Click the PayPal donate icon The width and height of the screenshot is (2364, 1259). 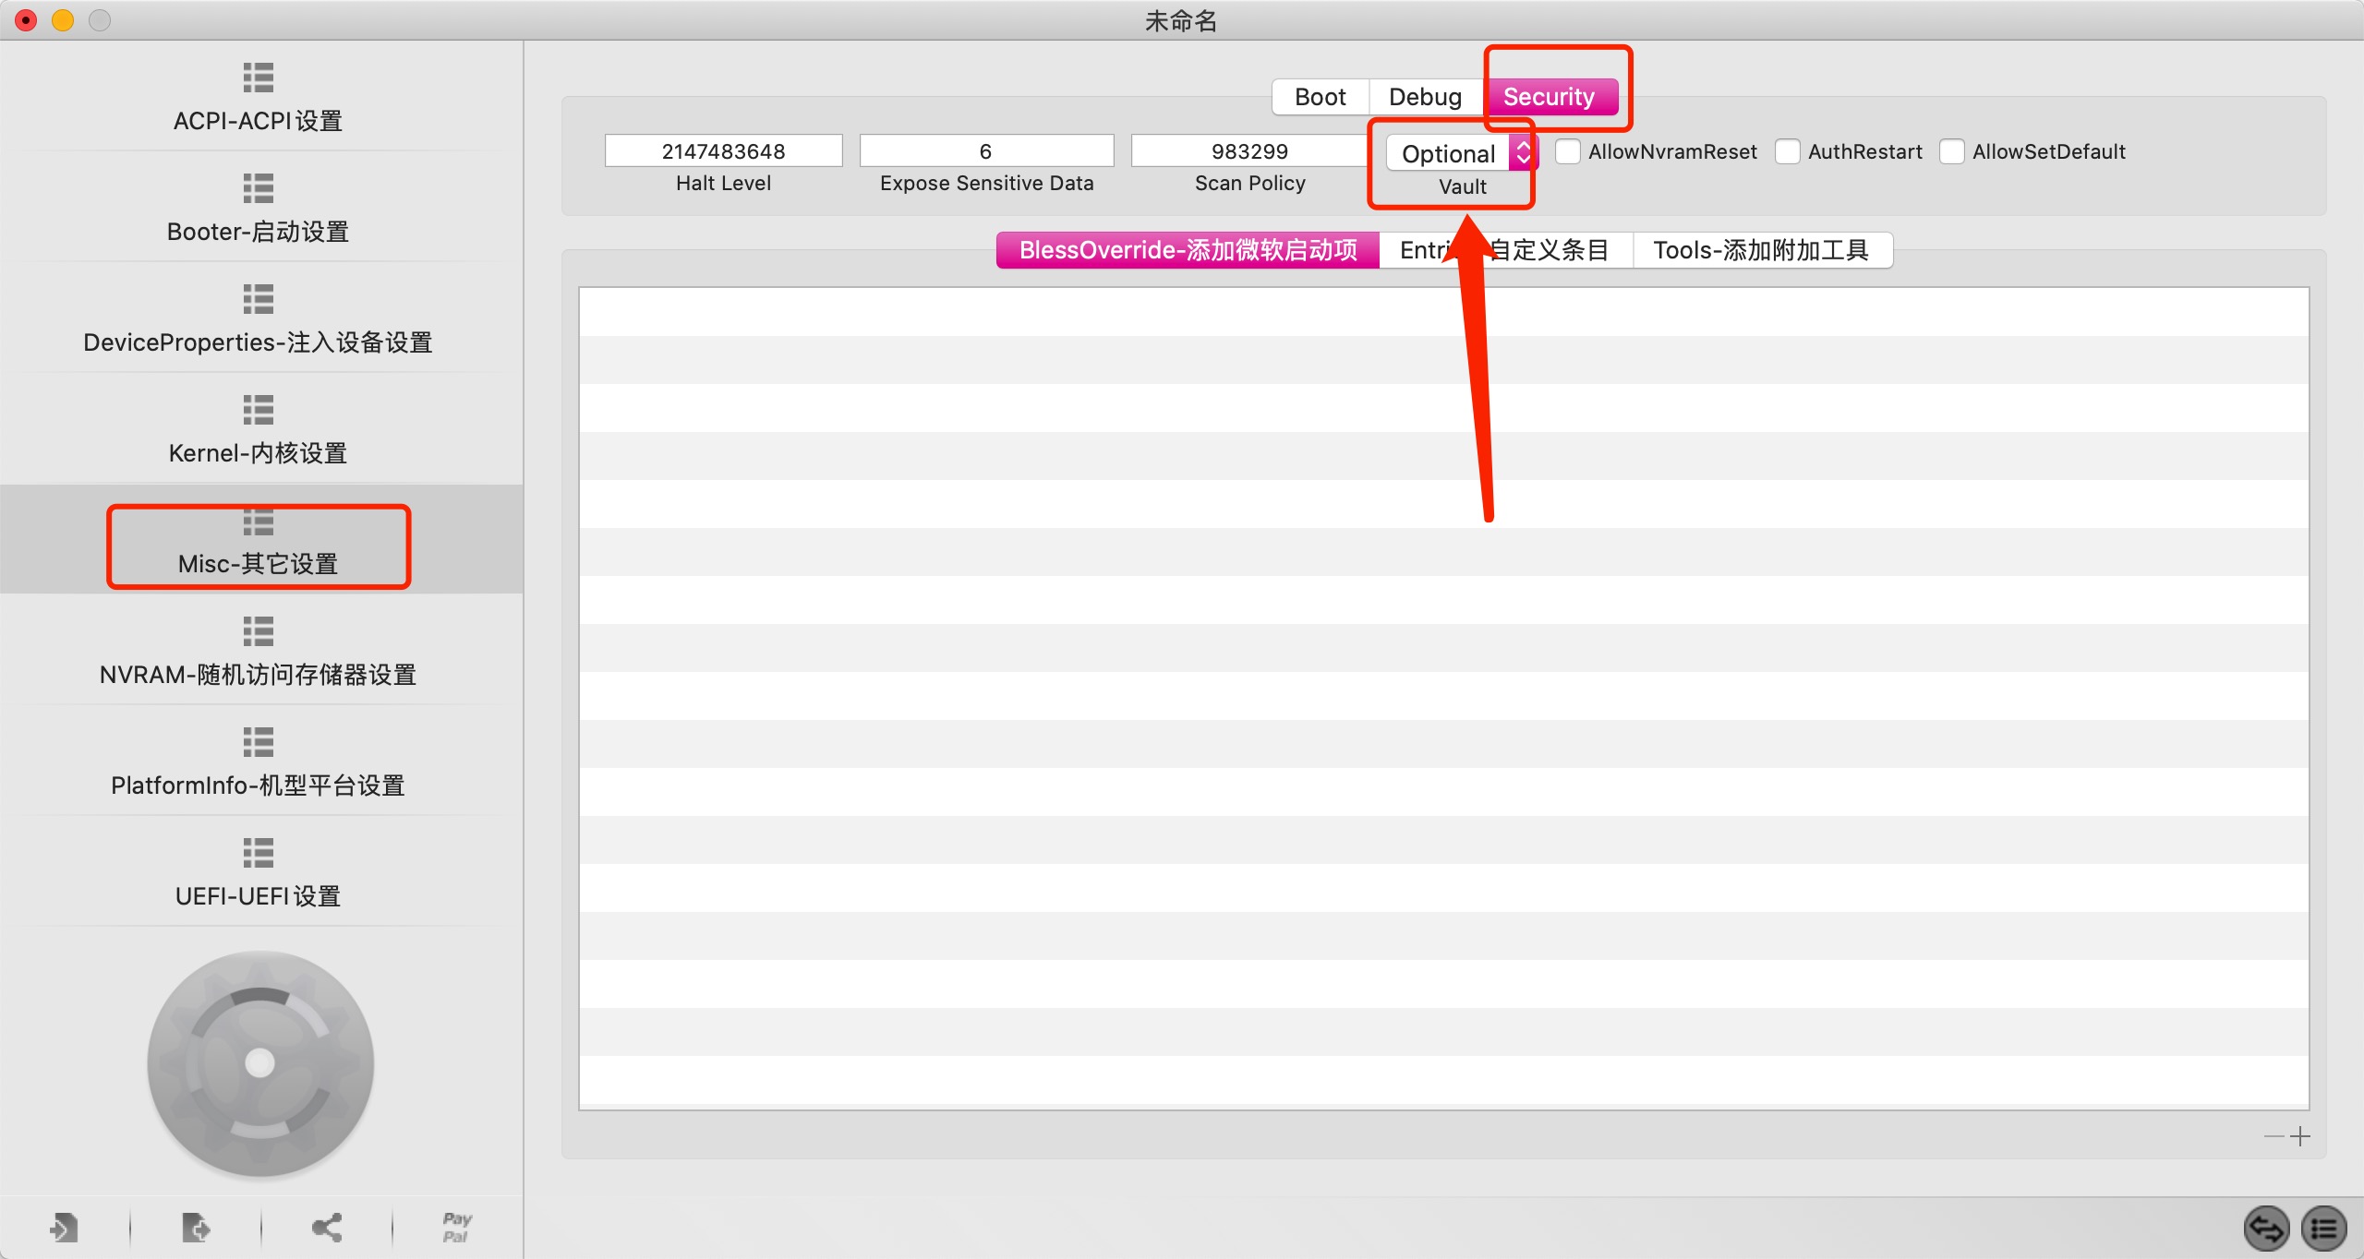[457, 1228]
